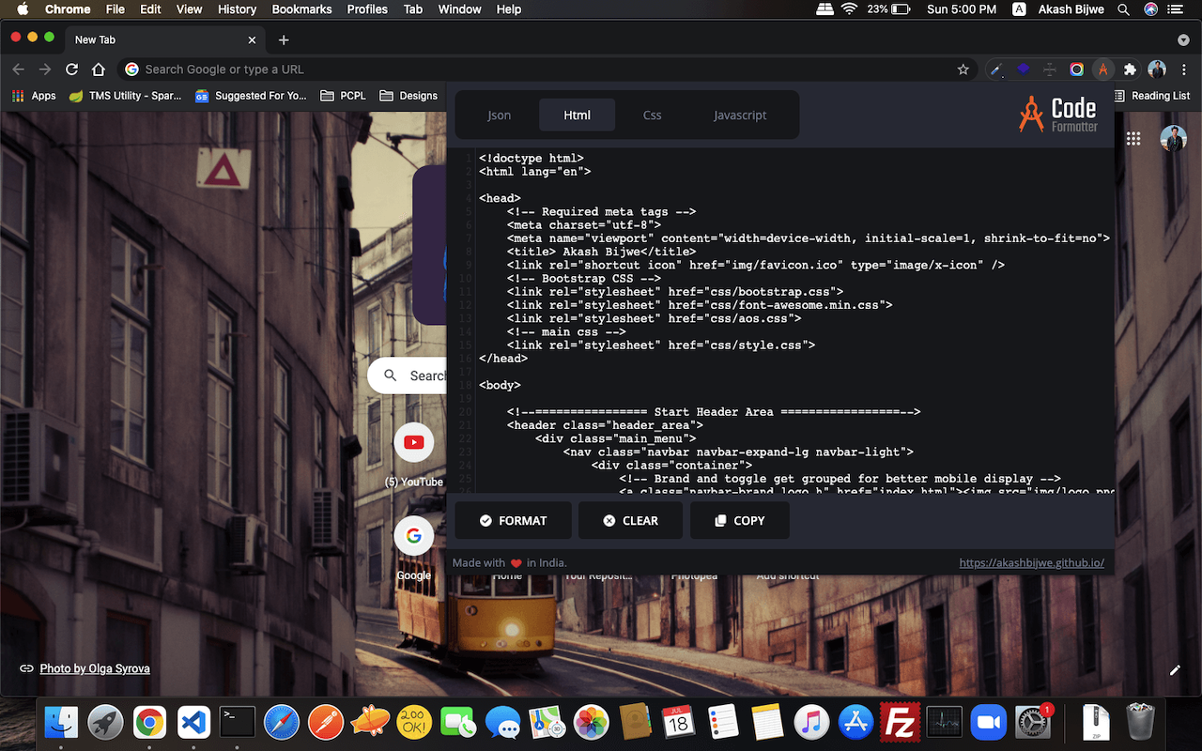Open a new tab with plus button
Image resolution: width=1202 pixels, height=751 pixels.
284,40
